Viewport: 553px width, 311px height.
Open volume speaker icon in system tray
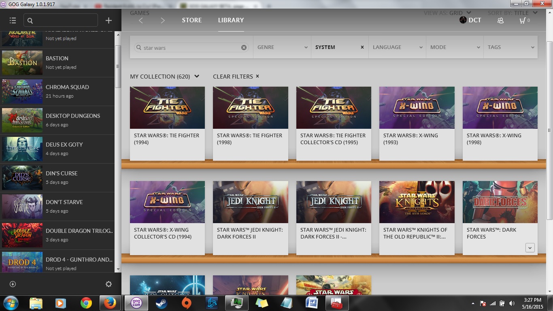(512, 303)
